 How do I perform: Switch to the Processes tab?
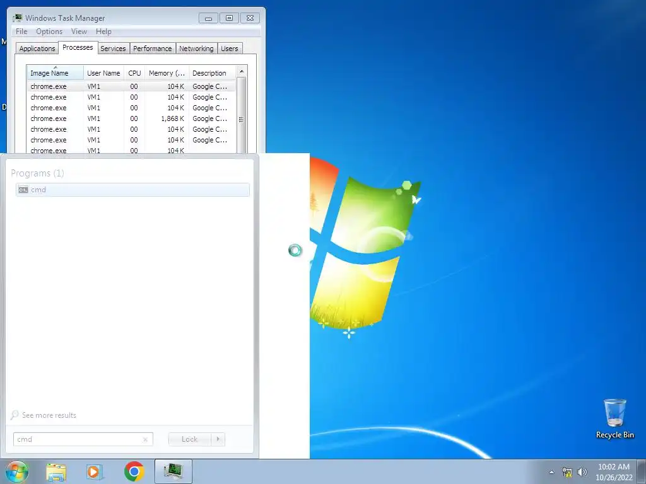pyautogui.click(x=78, y=47)
